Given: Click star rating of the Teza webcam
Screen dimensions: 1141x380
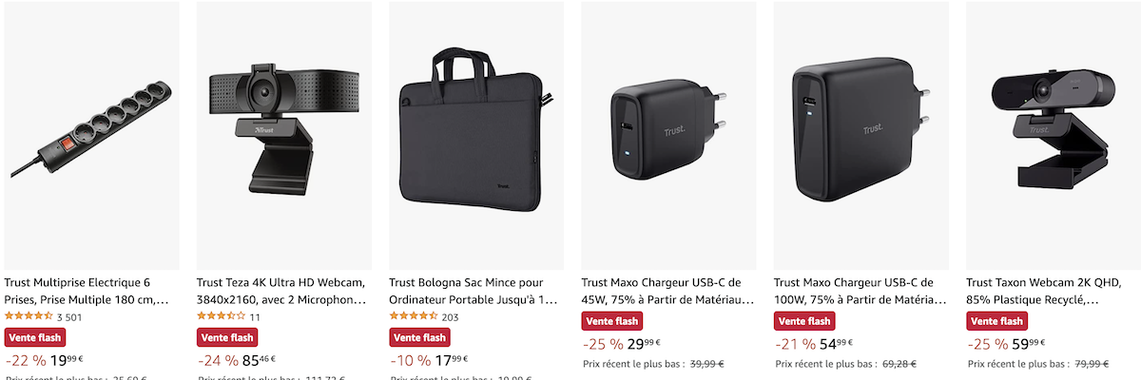Looking at the screenshot, I should click(x=221, y=317).
